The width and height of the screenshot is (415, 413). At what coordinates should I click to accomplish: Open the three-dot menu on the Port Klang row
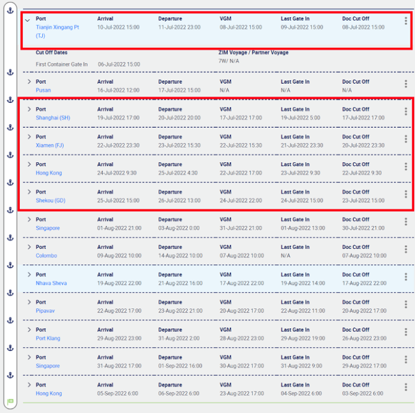[x=405, y=332]
